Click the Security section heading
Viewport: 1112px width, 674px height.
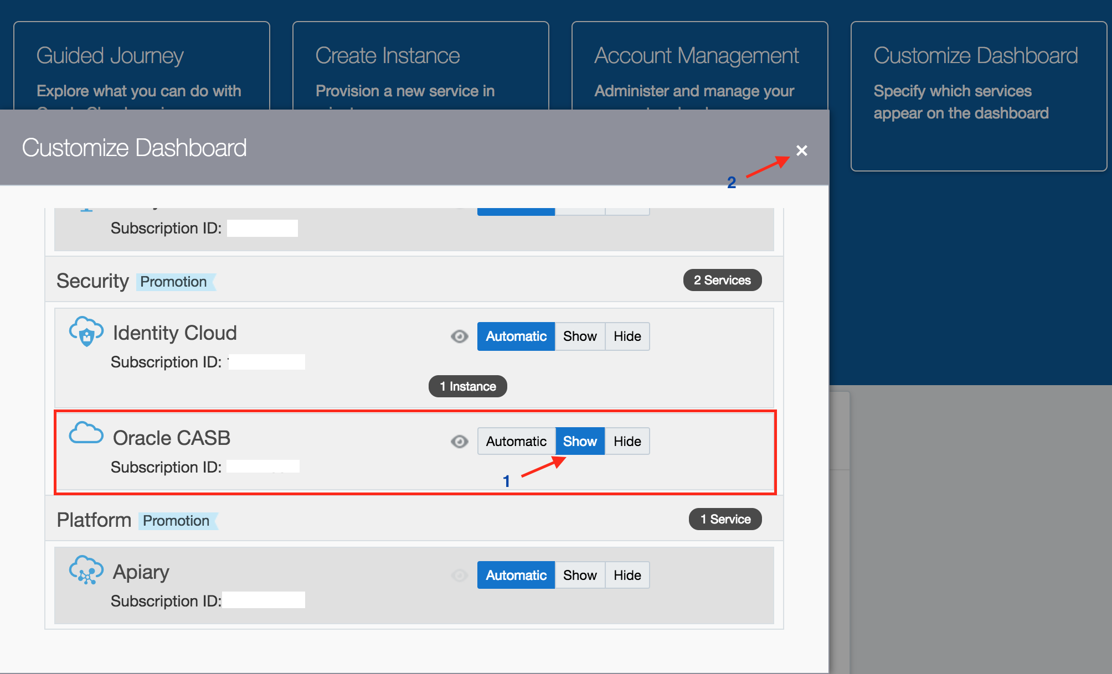[x=92, y=281]
